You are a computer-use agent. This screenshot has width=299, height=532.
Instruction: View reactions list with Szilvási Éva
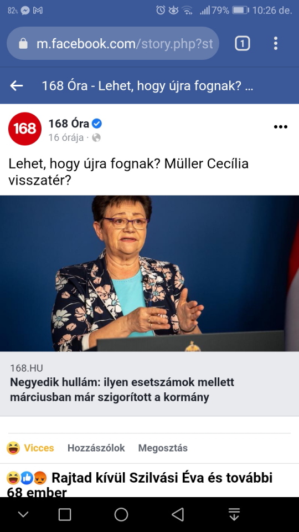(x=140, y=484)
